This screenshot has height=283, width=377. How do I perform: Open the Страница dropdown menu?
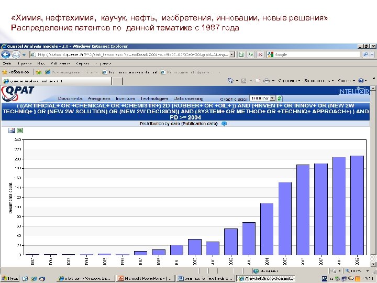pos(289,81)
